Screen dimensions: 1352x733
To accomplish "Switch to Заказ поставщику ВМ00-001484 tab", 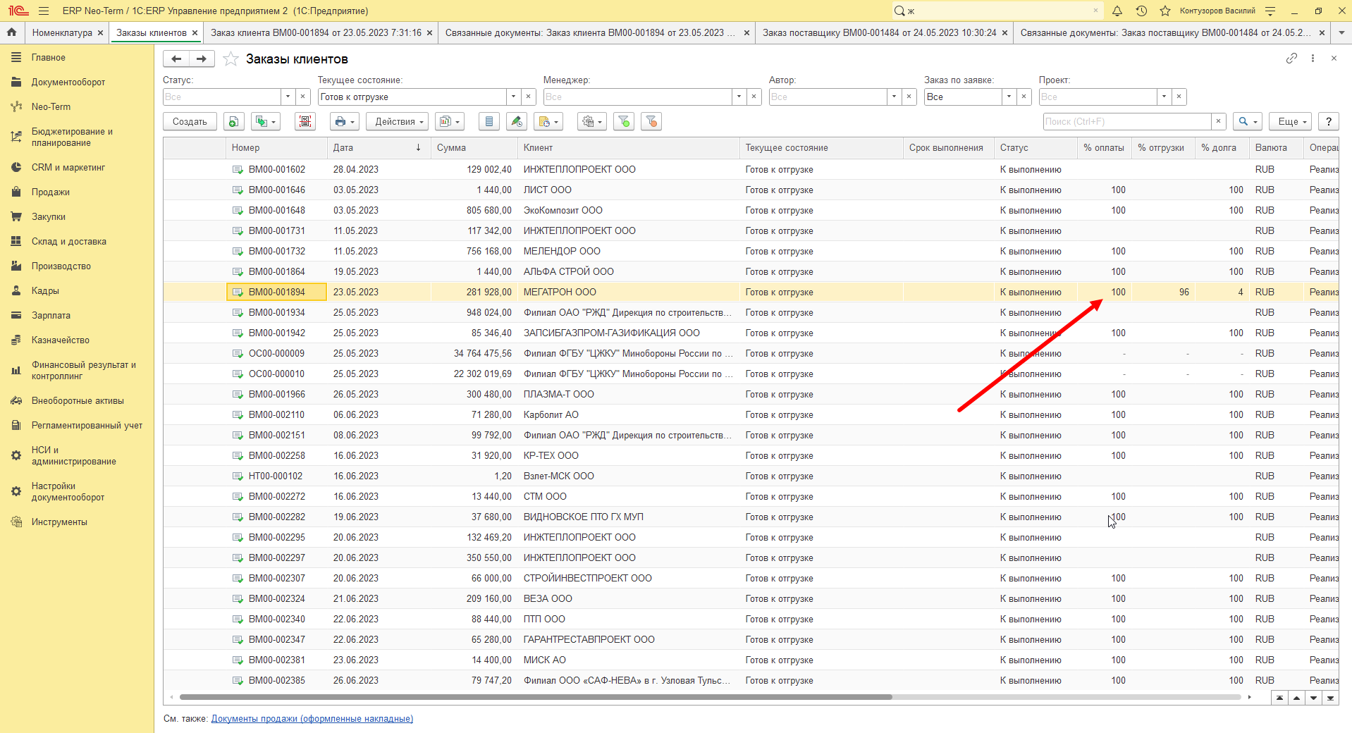I will click(x=879, y=32).
